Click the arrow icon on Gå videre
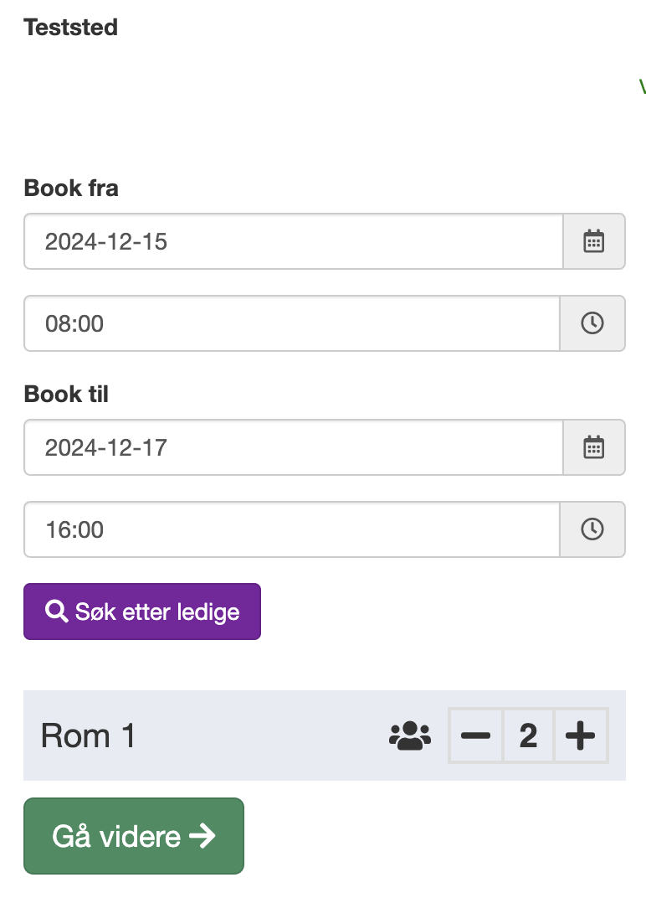 [x=203, y=836]
